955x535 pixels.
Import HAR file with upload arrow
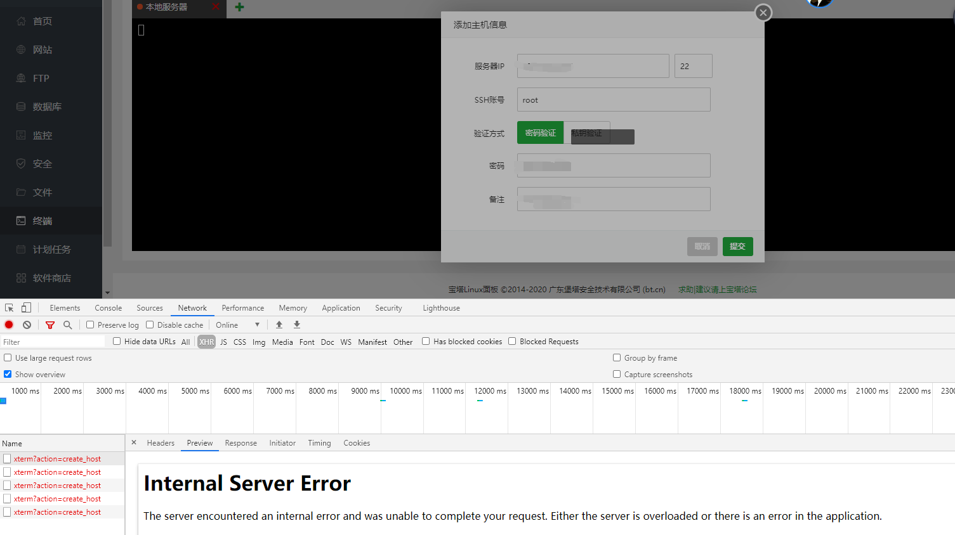coord(279,325)
